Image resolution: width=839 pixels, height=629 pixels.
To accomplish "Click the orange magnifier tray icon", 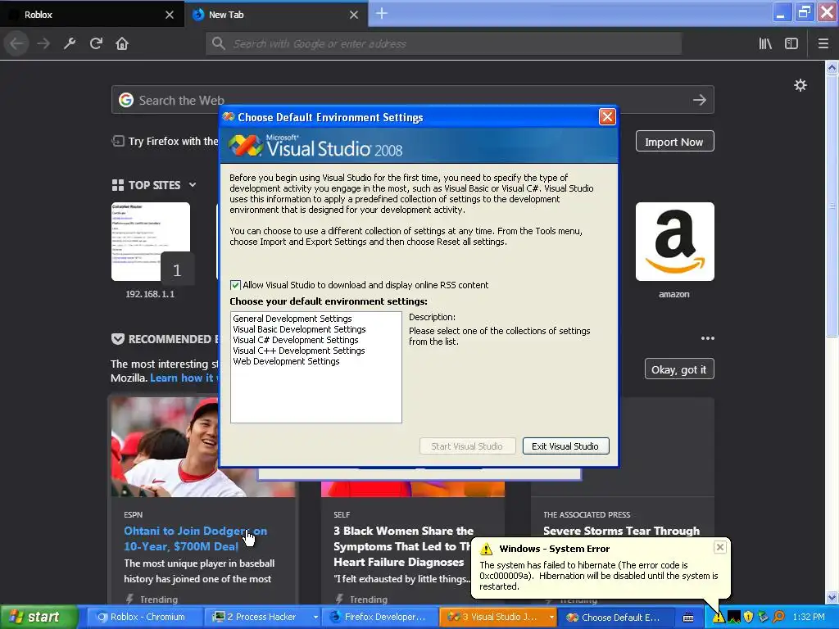I will pos(778,618).
